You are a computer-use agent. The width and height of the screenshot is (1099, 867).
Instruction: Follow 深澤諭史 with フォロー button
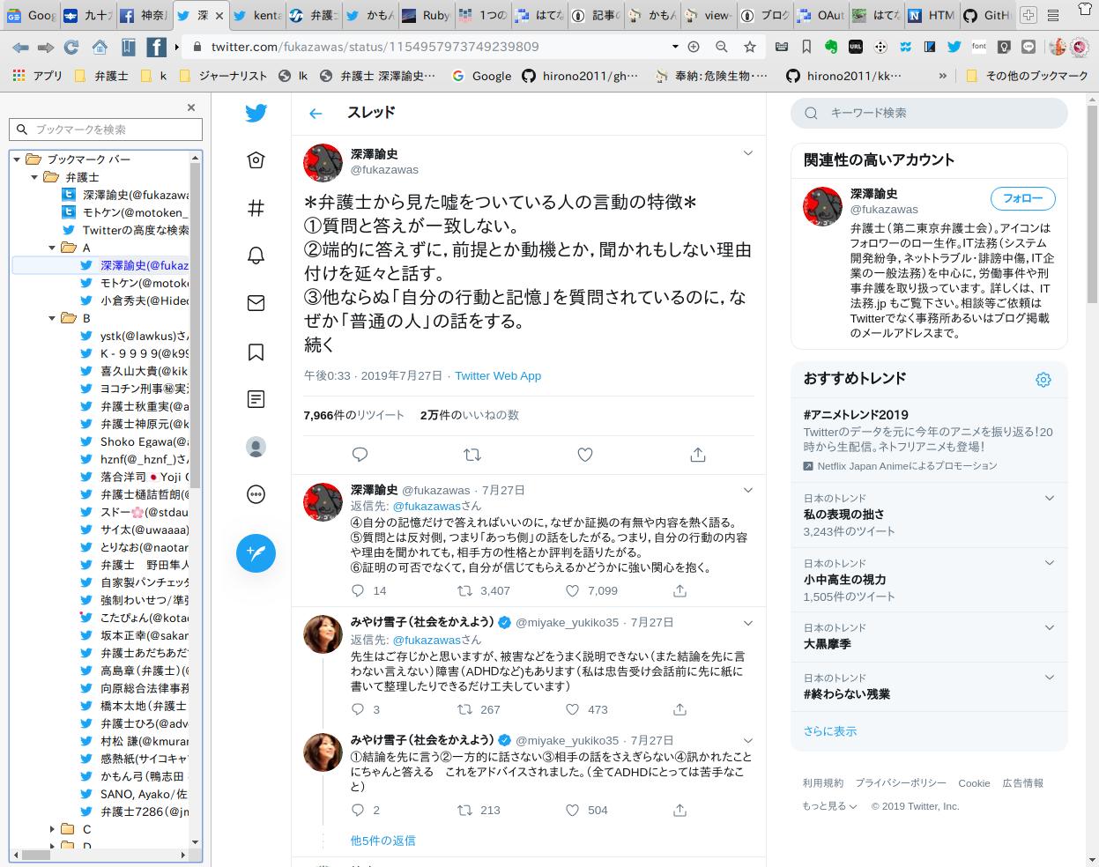click(x=1022, y=198)
